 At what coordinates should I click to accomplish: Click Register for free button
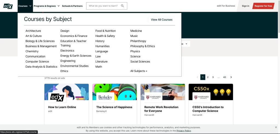tap(263, 6)
